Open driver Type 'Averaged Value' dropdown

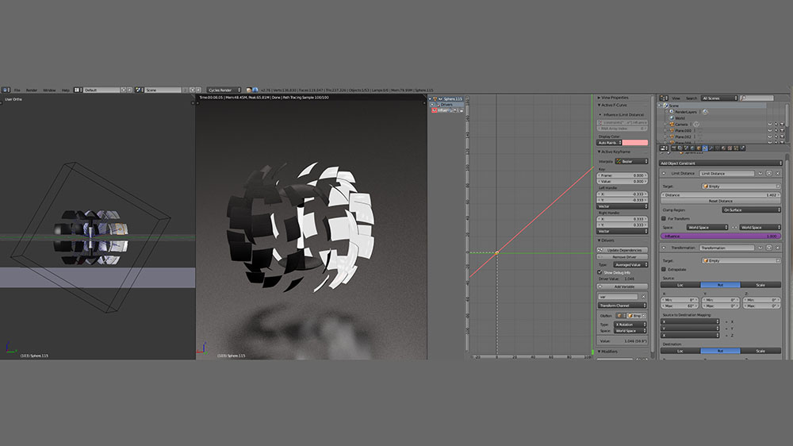(630, 265)
